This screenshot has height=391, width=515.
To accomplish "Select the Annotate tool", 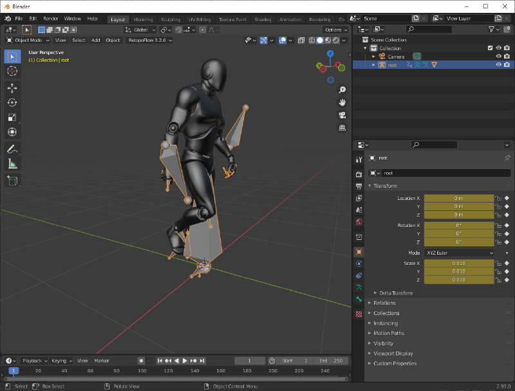I will pos(12,149).
